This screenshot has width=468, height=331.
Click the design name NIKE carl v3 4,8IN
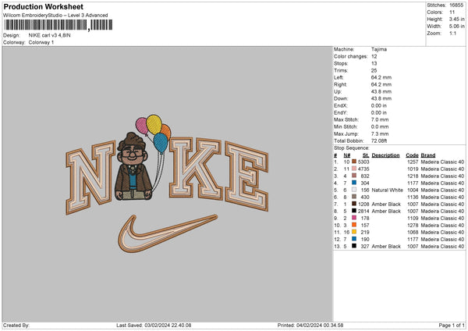coord(50,35)
